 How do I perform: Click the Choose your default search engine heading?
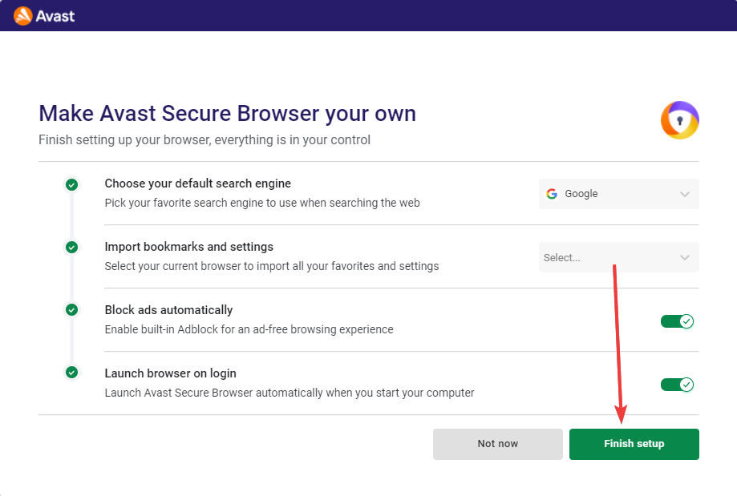point(198,183)
